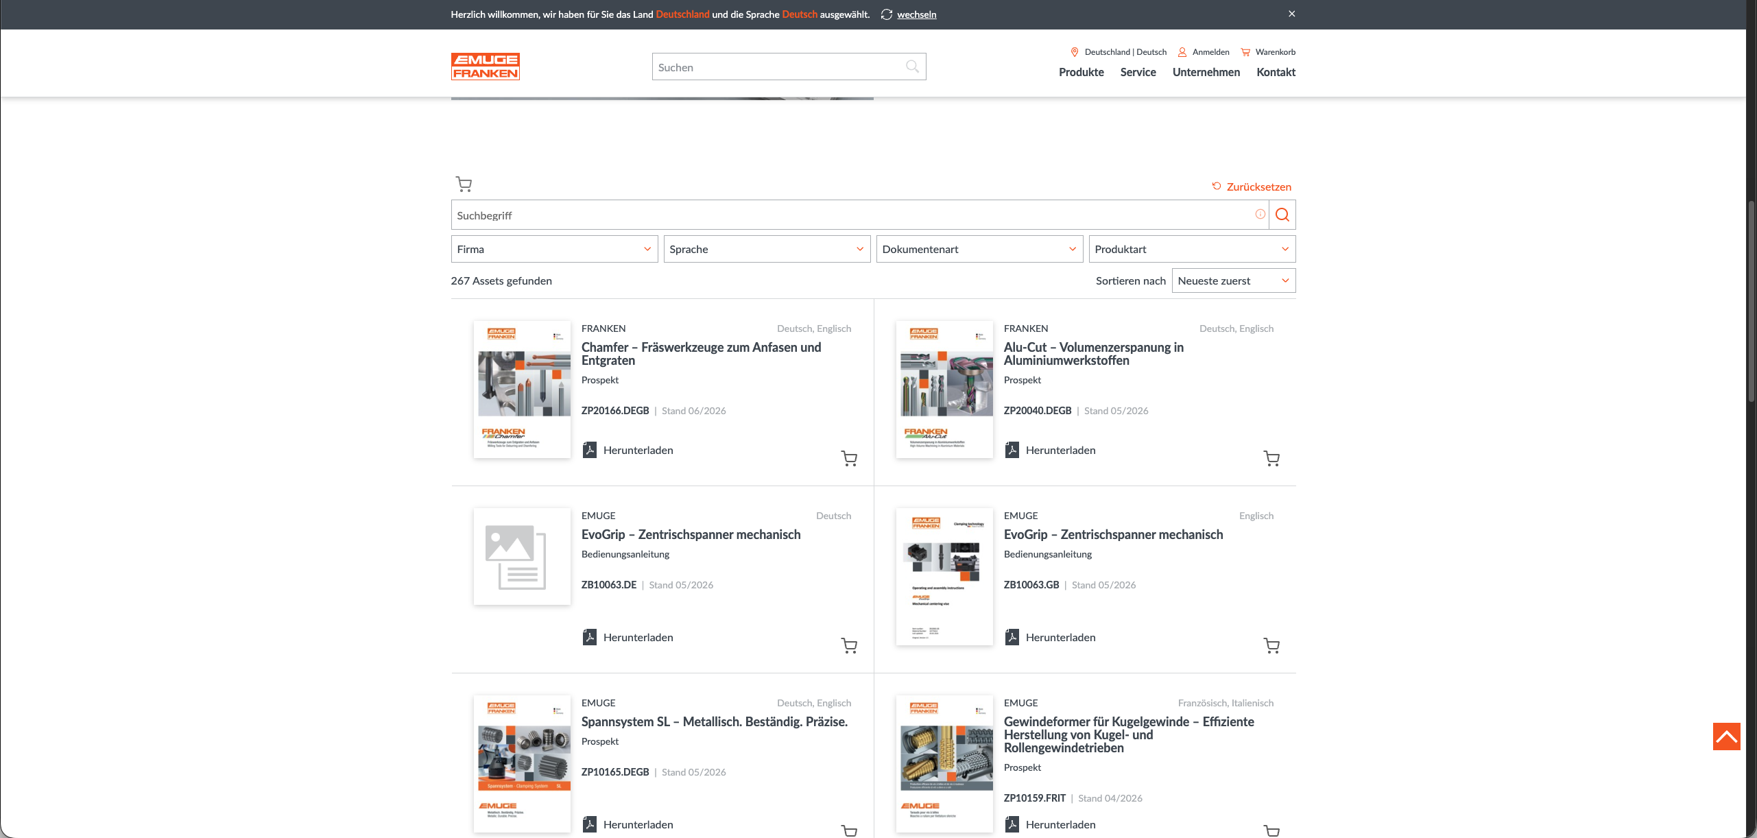This screenshot has height=838, width=1757.
Task: Click the user account icon
Action: tap(1182, 52)
